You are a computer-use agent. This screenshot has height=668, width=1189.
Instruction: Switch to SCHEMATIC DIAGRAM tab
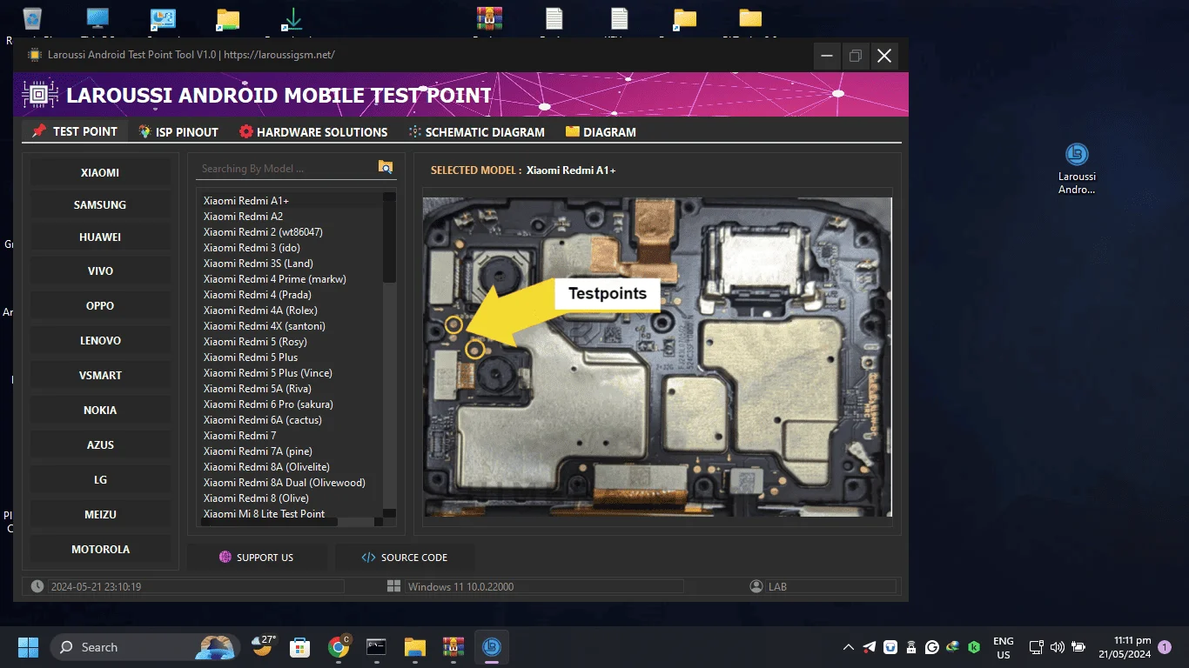coord(476,132)
